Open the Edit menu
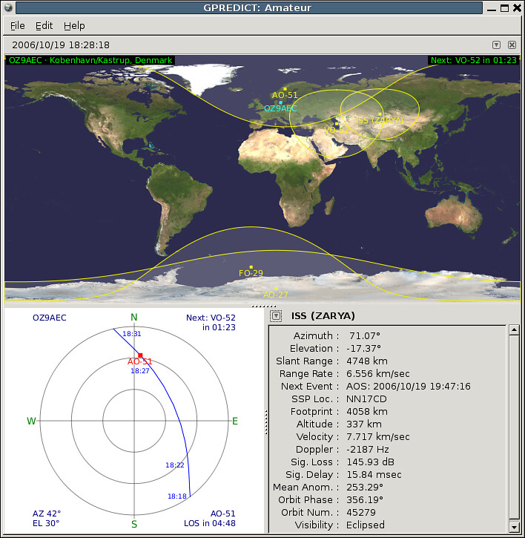 pos(44,26)
